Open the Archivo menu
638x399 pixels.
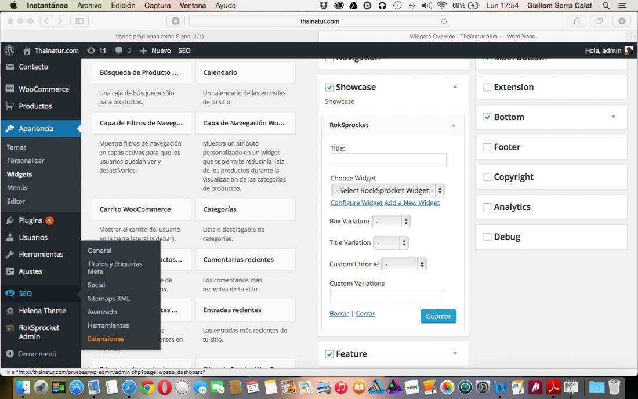[89, 6]
